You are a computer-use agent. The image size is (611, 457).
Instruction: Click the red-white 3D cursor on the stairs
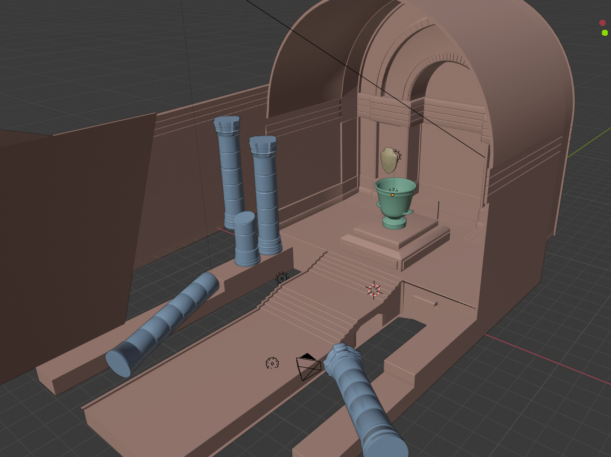tap(374, 289)
